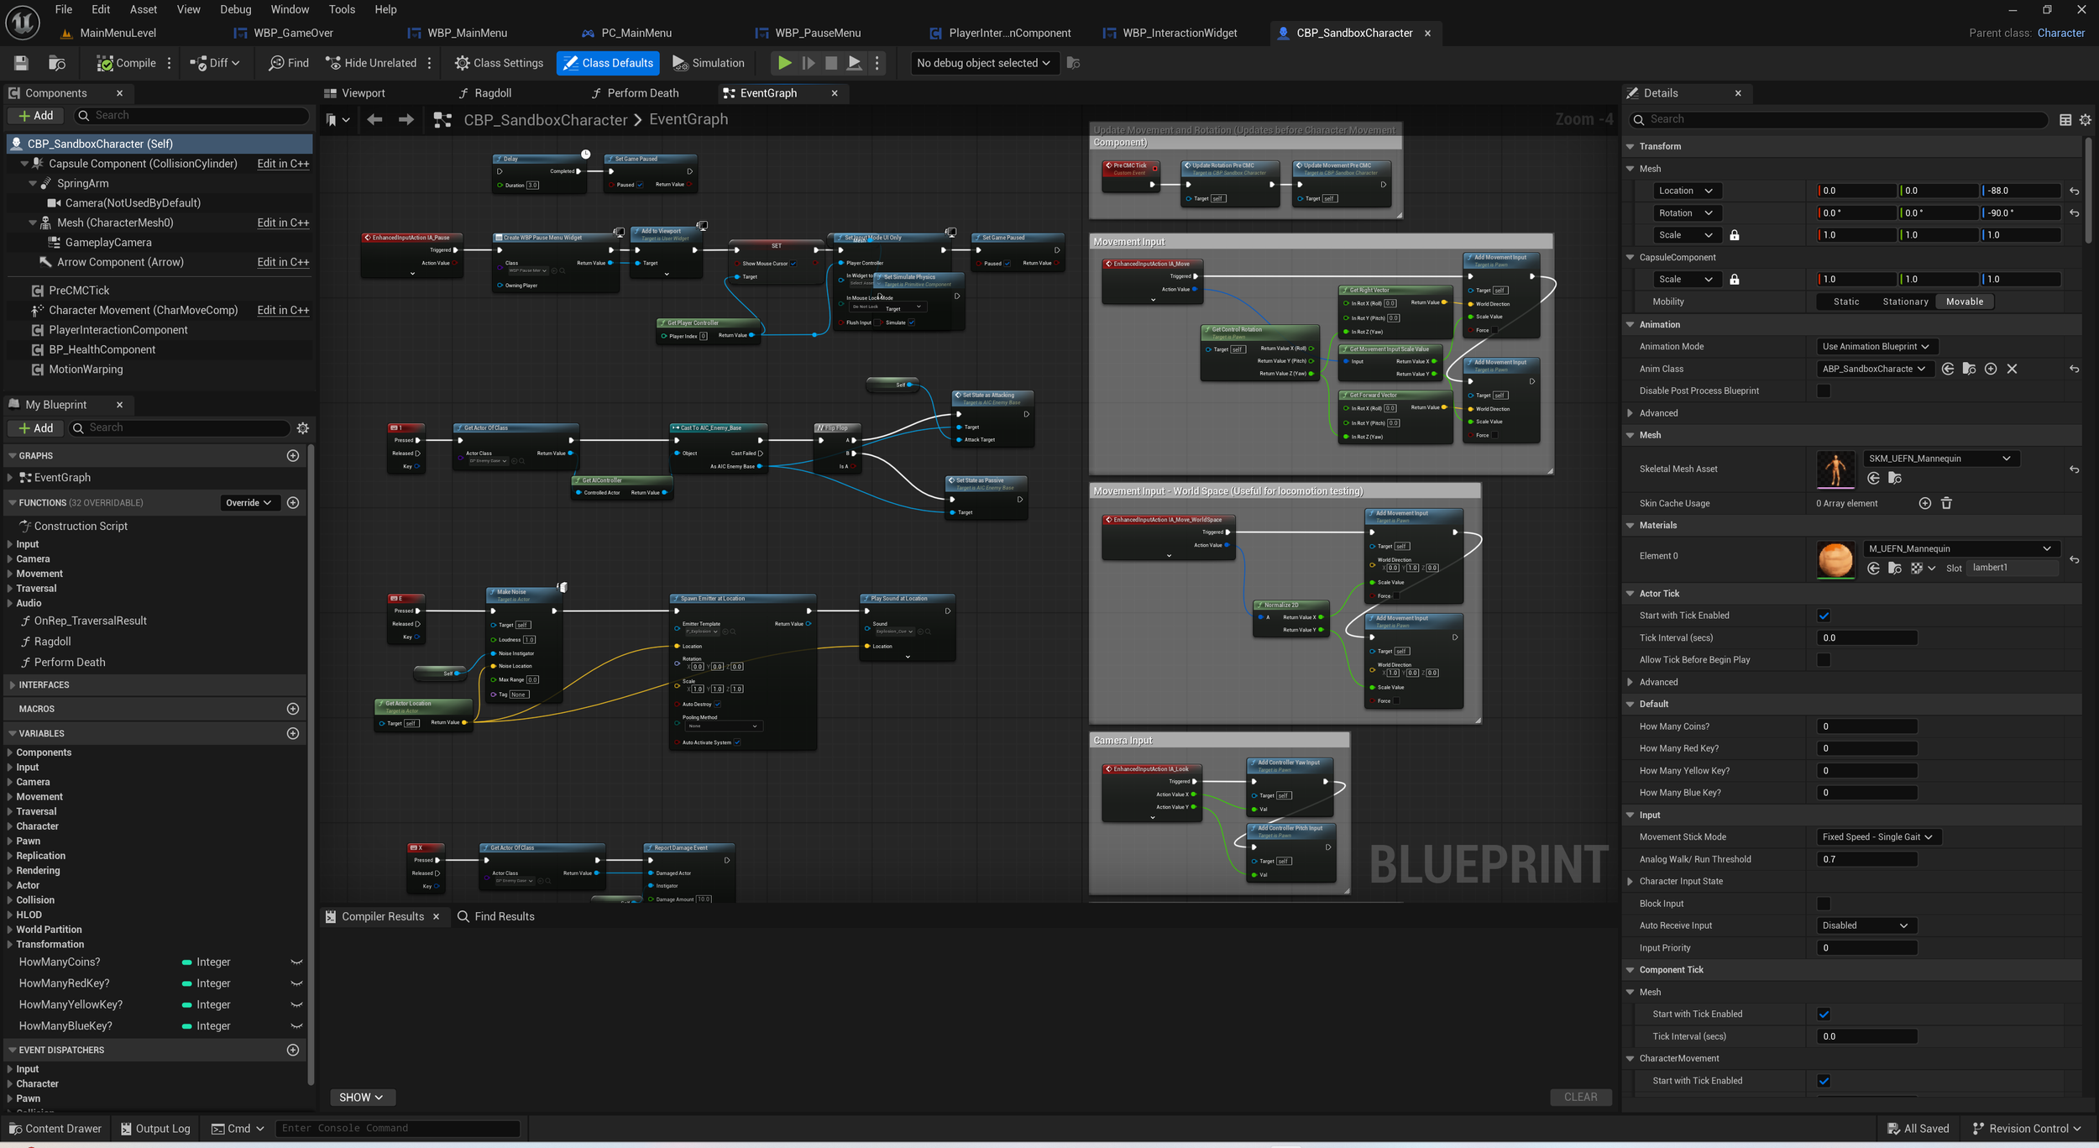The width and height of the screenshot is (2099, 1148).
Task: Open Class Defaults
Action: [608, 63]
